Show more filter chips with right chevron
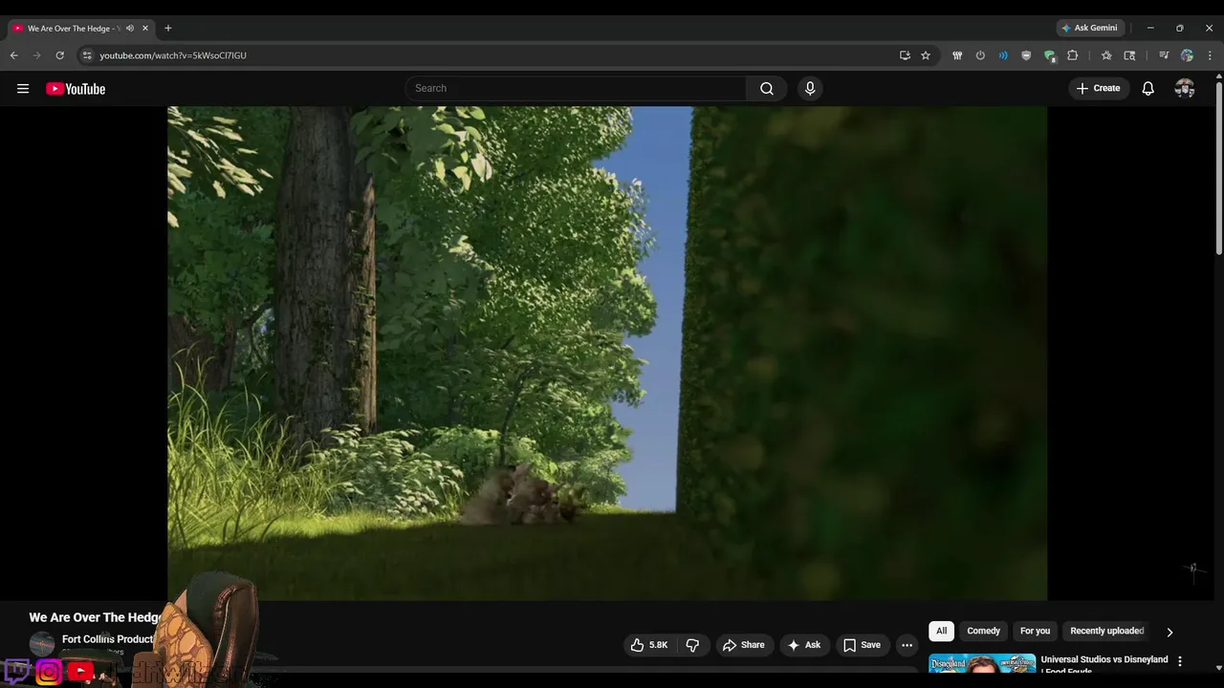The height and width of the screenshot is (688, 1224). point(1169,632)
